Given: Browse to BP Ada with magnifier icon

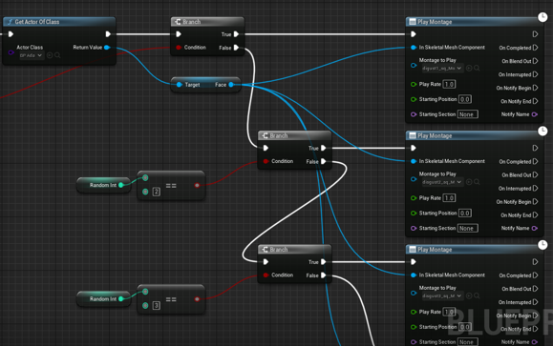Looking at the screenshot, I should (x=57, y=55).
